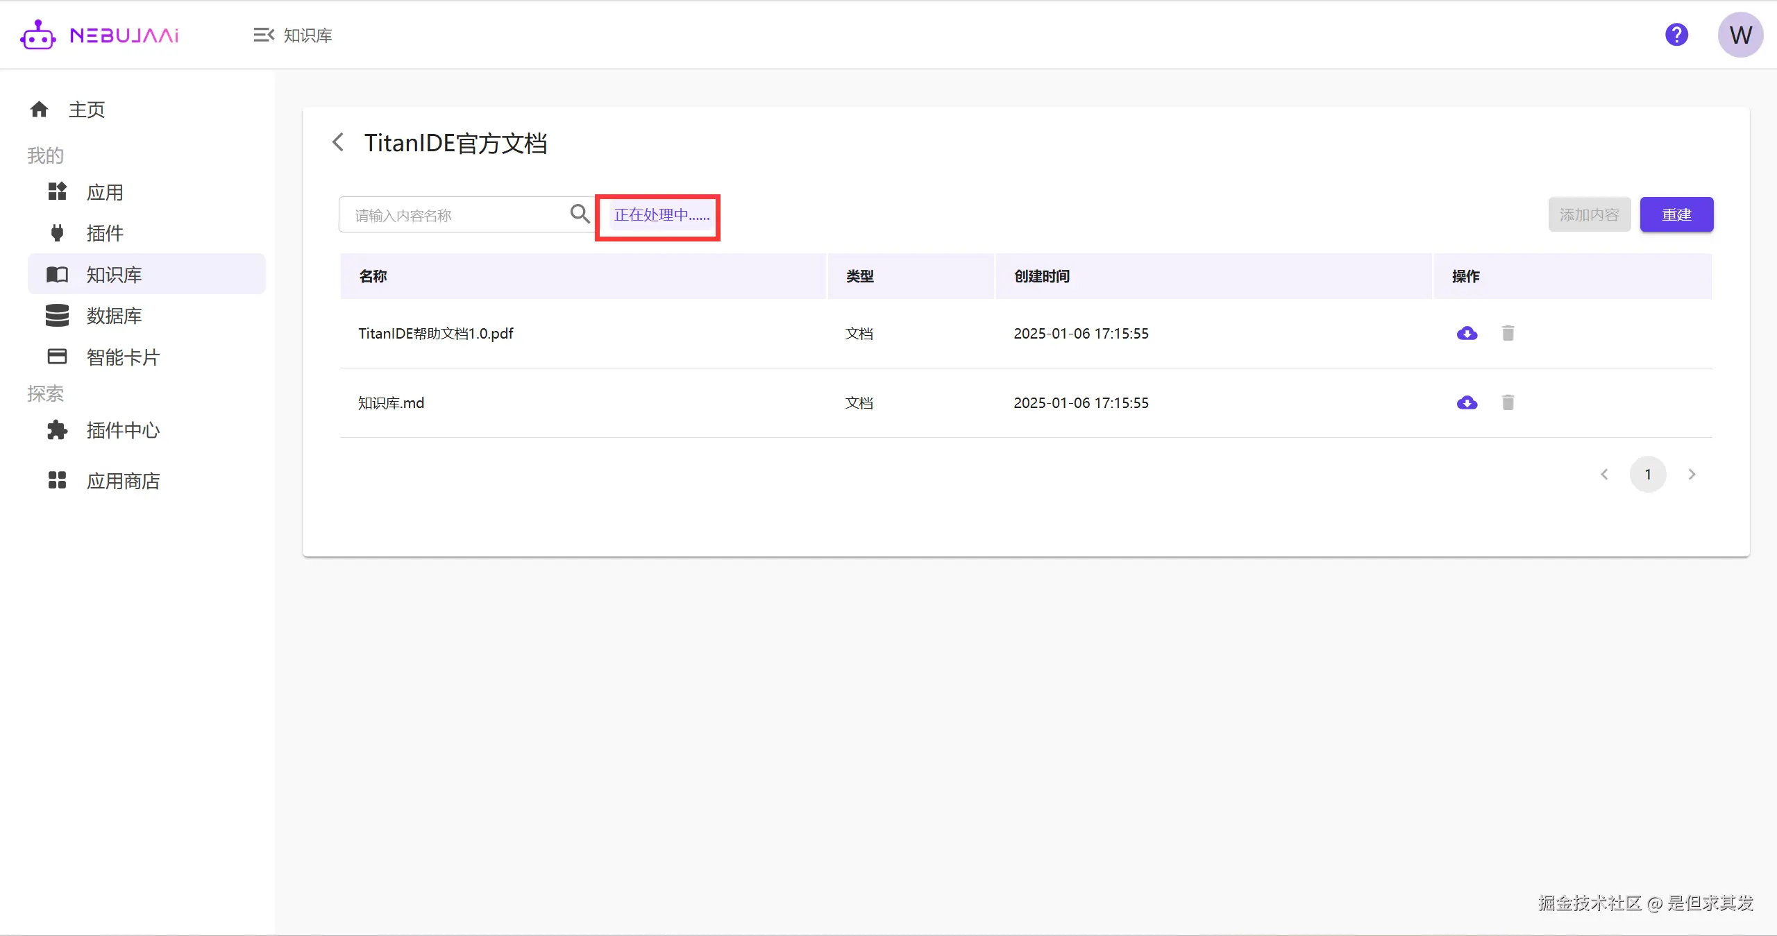The image size is (1777, 936).
Task: Download 知识库.md via cloud icon
Action: (1467, 403)
